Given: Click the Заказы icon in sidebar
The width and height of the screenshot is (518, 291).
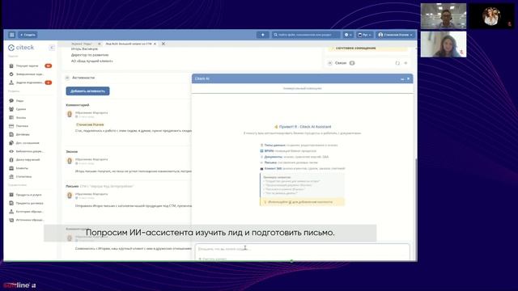Looking at the screenshot, I should pyautogui.click(x=11, y=117).
